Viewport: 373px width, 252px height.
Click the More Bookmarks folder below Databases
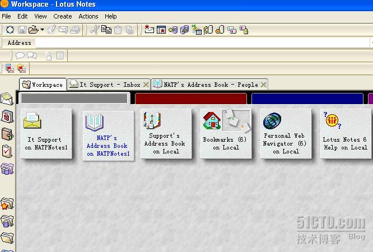(x=7, y=238)
